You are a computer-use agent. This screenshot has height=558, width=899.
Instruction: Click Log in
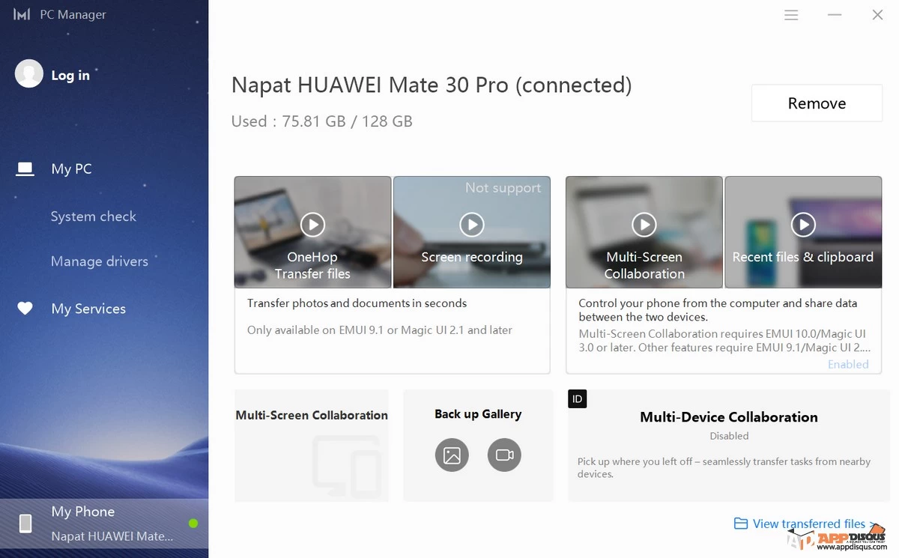(x=70, y=75)
